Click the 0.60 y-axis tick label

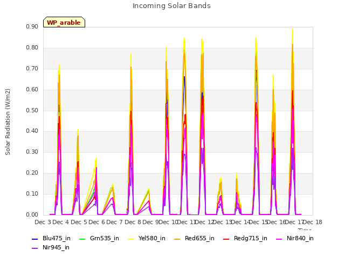[x=32, y=90]
